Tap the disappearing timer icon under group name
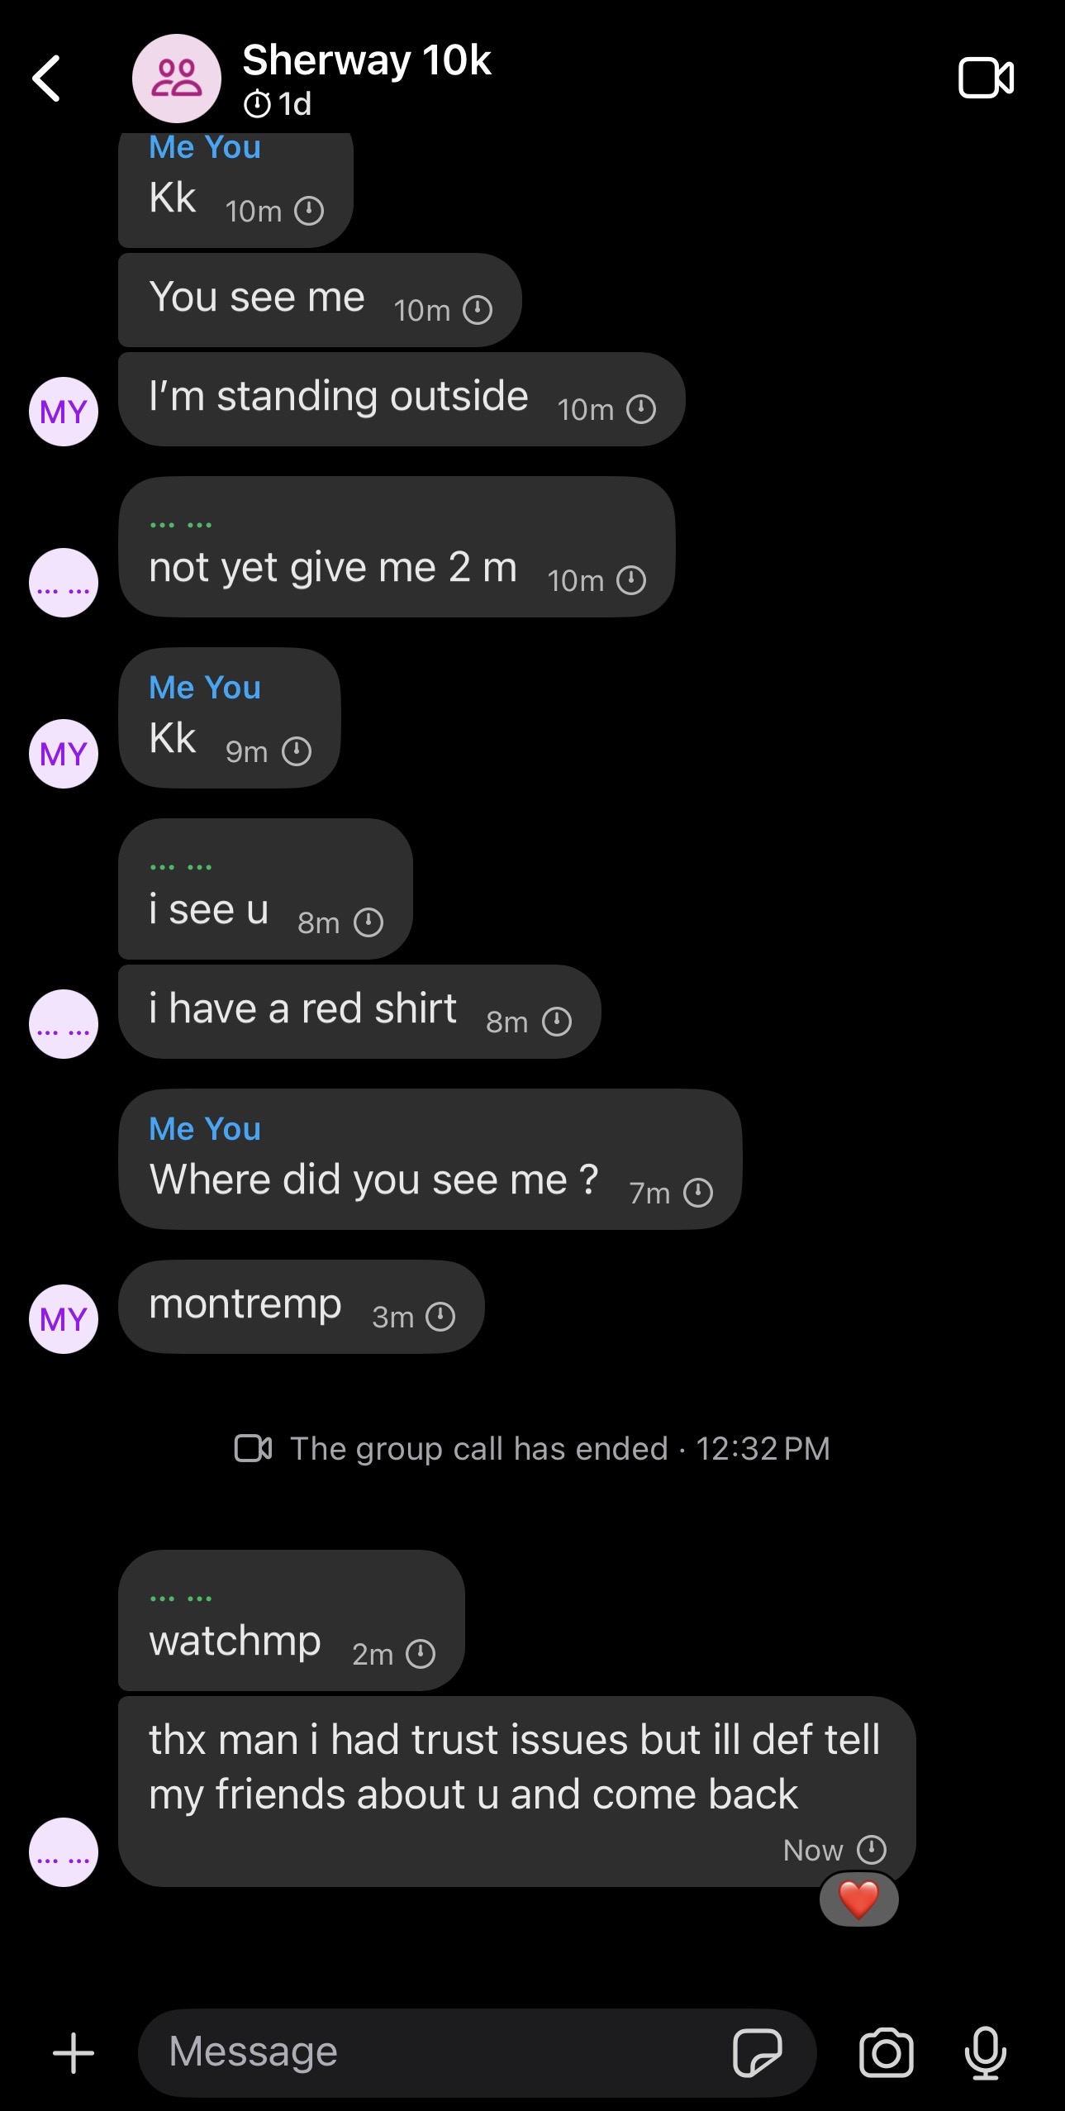Screen dimensions: 1065x2111 257,104
